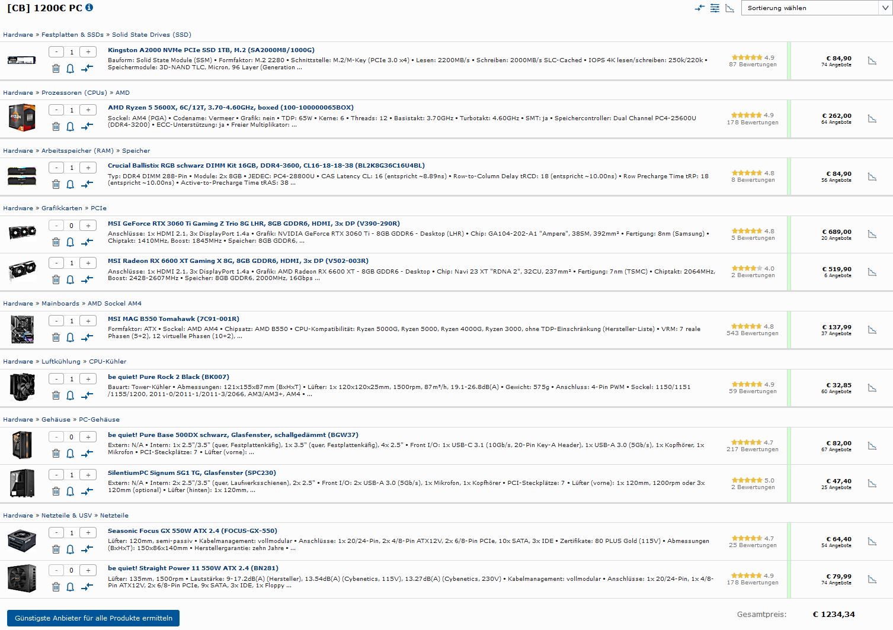
Task: Increase quantity of the Kingston A2000 SSD
Action: 88,52
